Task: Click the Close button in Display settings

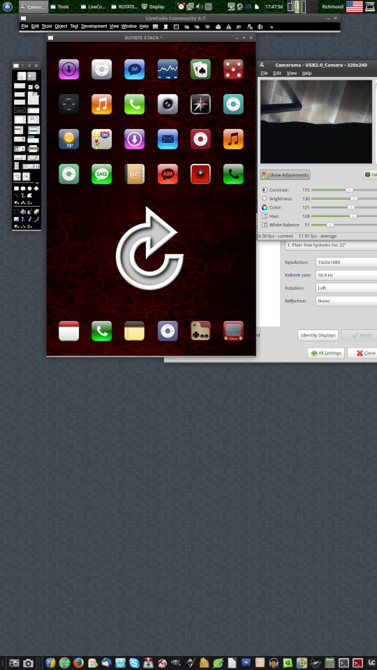Action: (363, 353)
